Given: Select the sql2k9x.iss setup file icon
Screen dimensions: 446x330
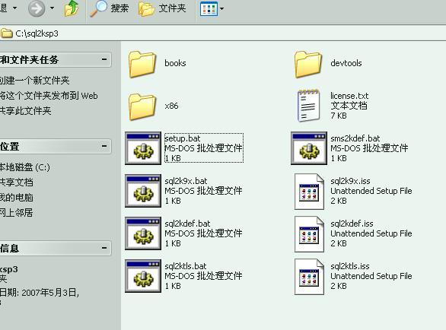Looking at the screenshot, I should tap(309, 192).
